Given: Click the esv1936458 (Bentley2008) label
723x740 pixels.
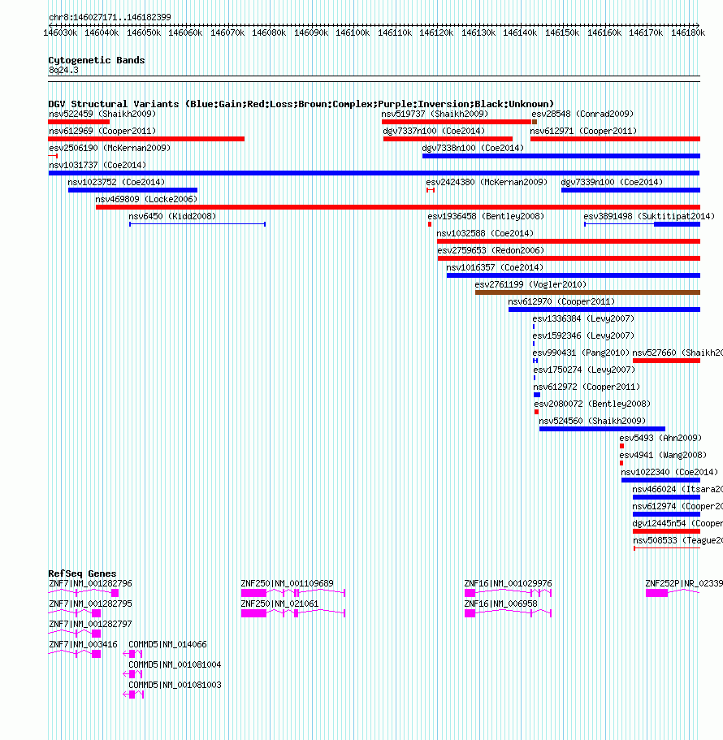Looking at the screenshot, I should pyautogui.click(x=486, y=216).
